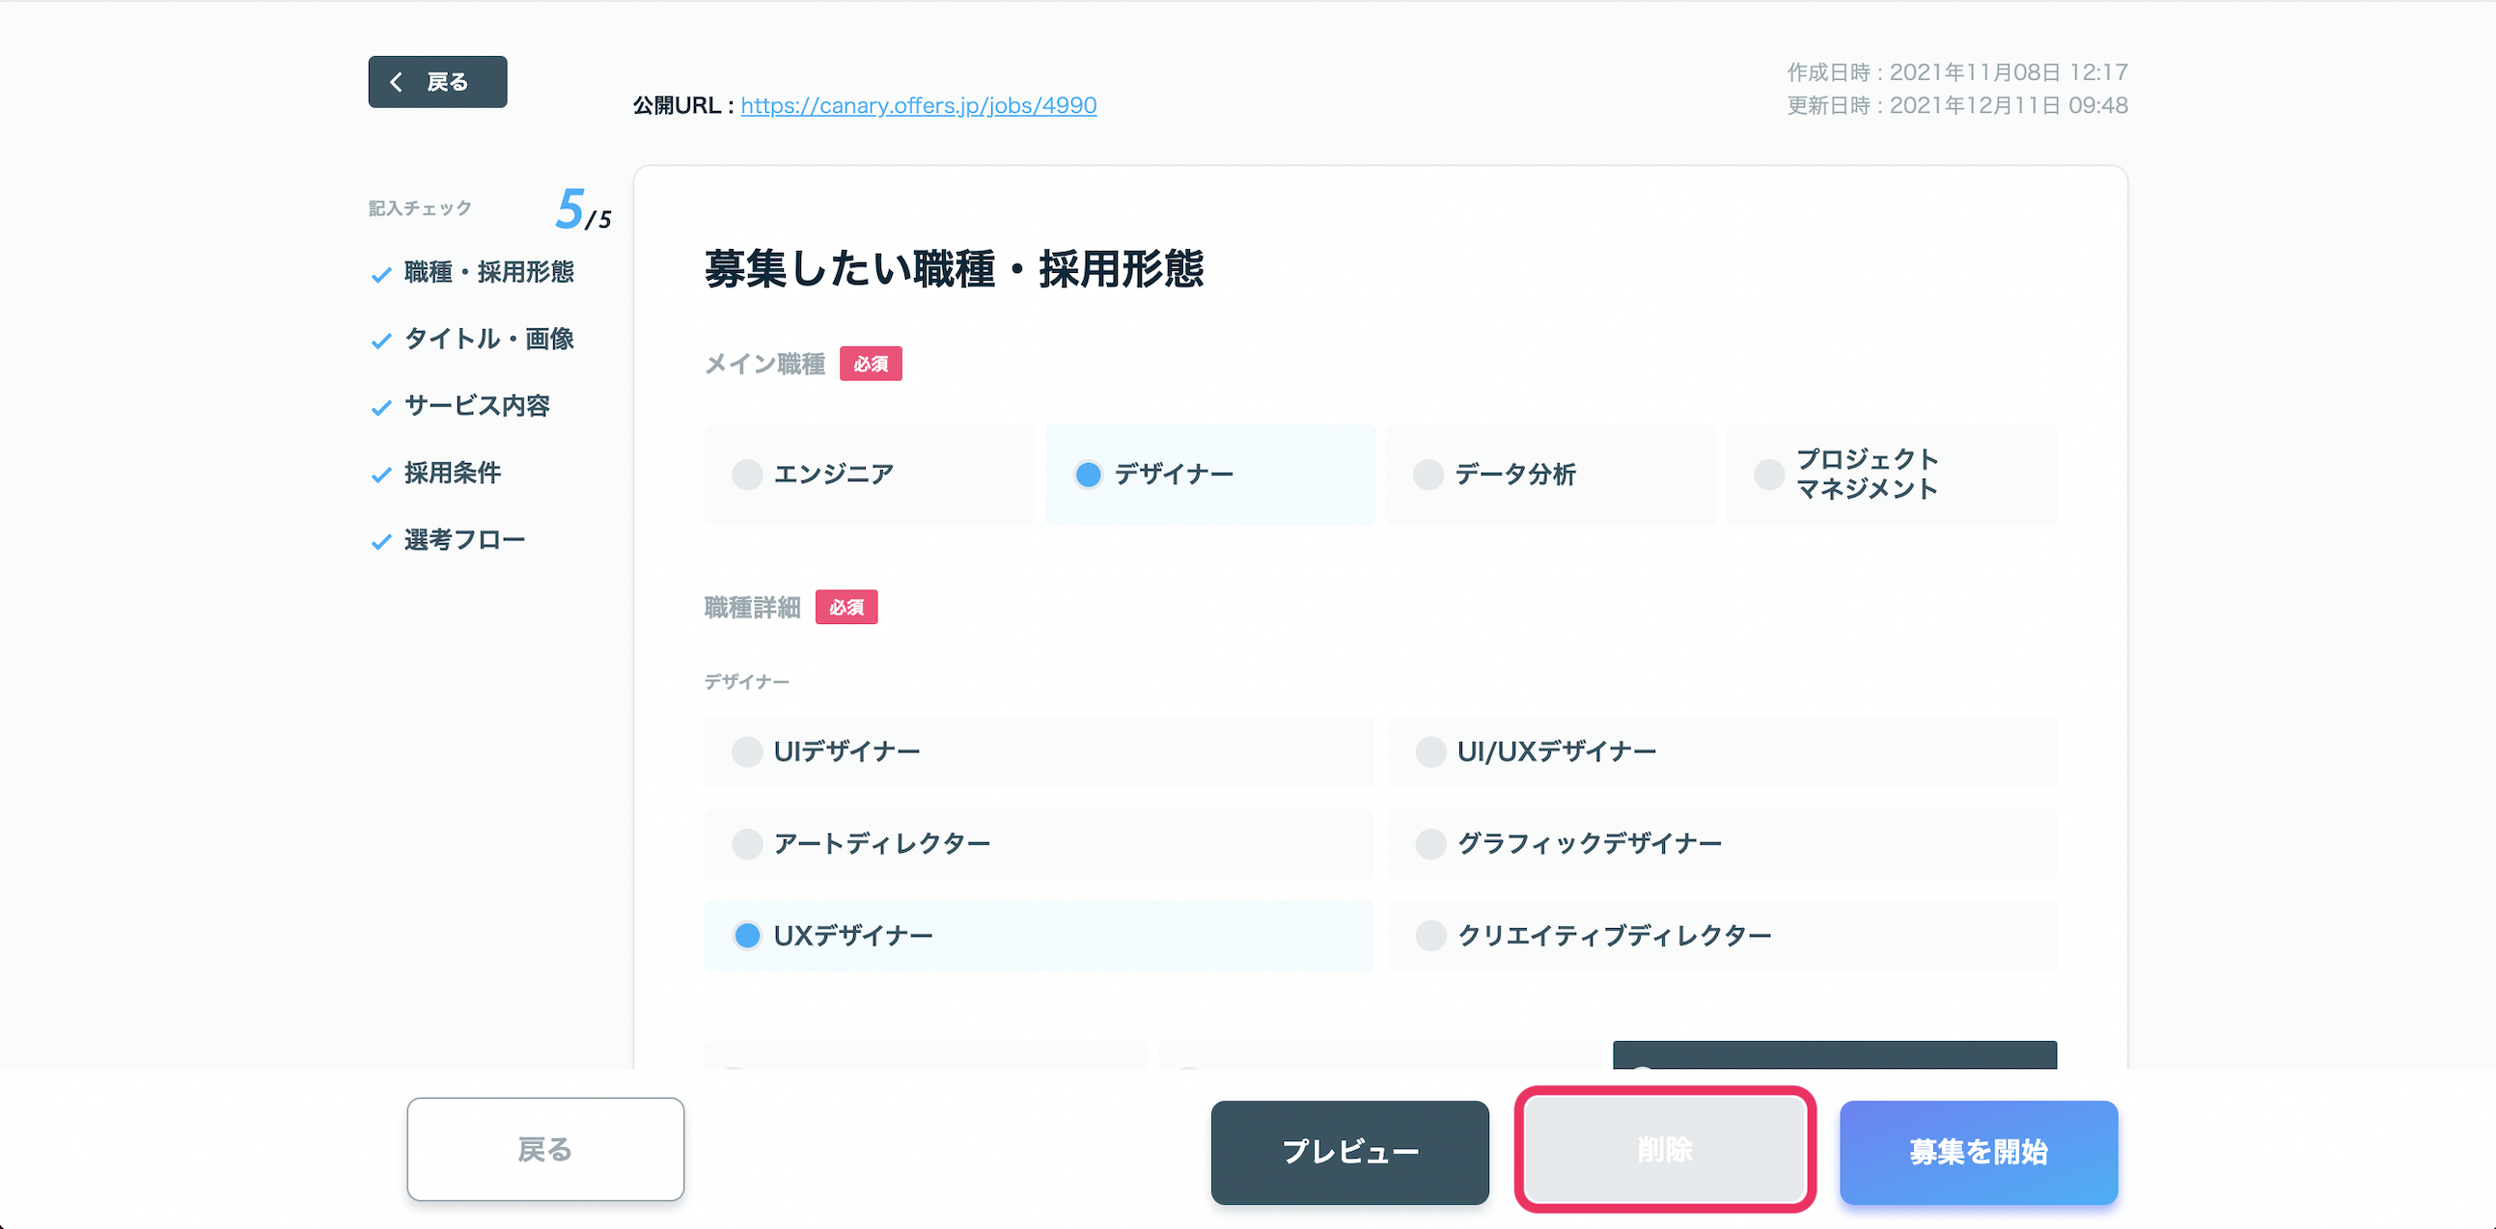Open the 選考フロー section
This screenshot has height=1229, width=2496.
point(465,539)
